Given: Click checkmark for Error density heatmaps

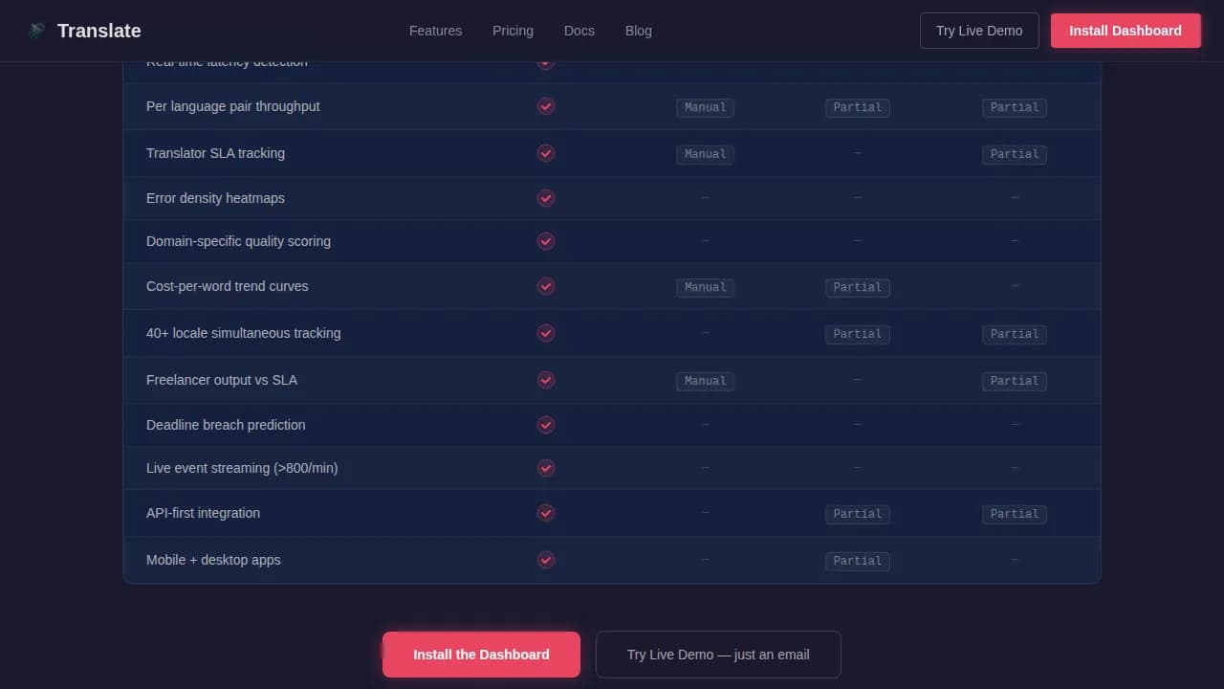Looking at the screenshot, I should (x=546, y=198).
